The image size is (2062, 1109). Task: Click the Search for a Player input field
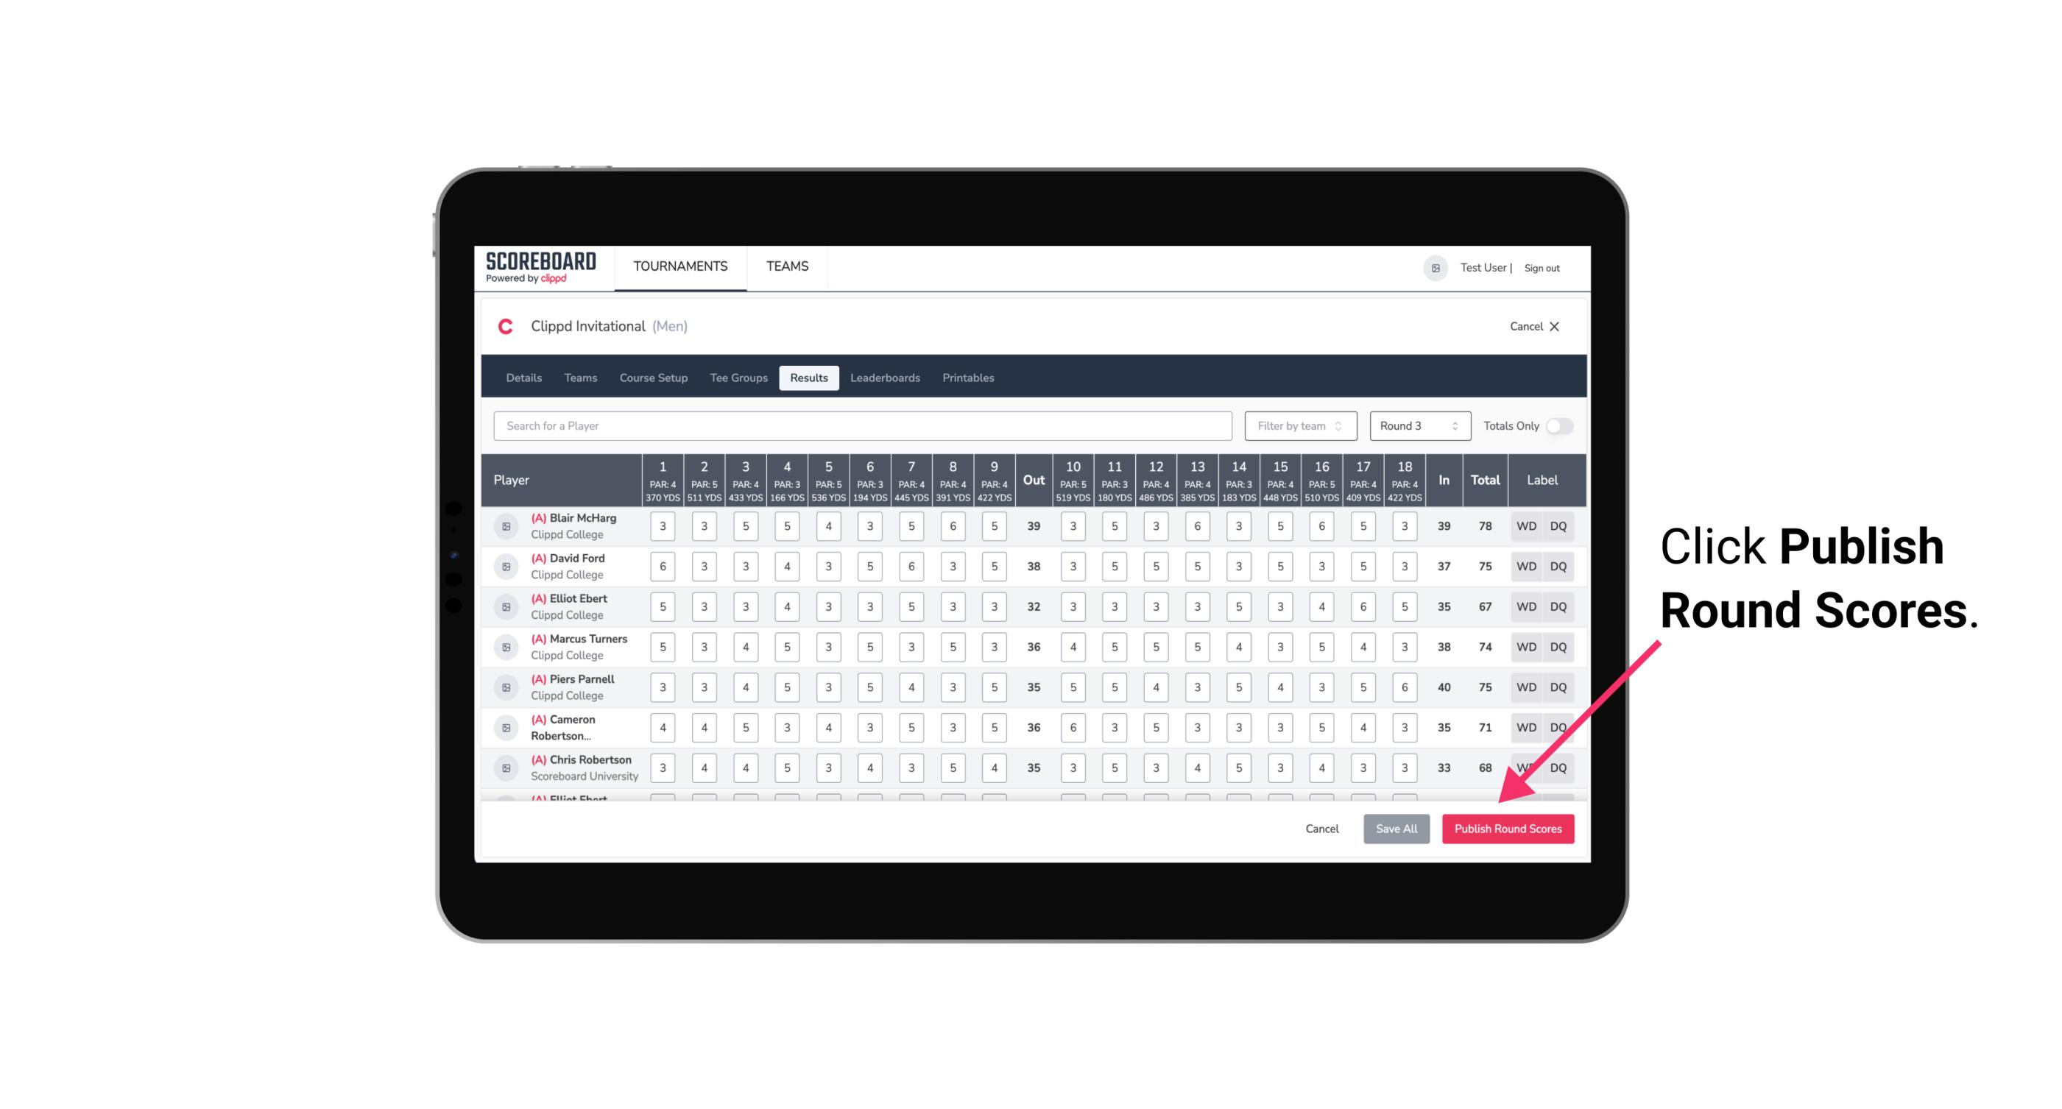(866, 425)
